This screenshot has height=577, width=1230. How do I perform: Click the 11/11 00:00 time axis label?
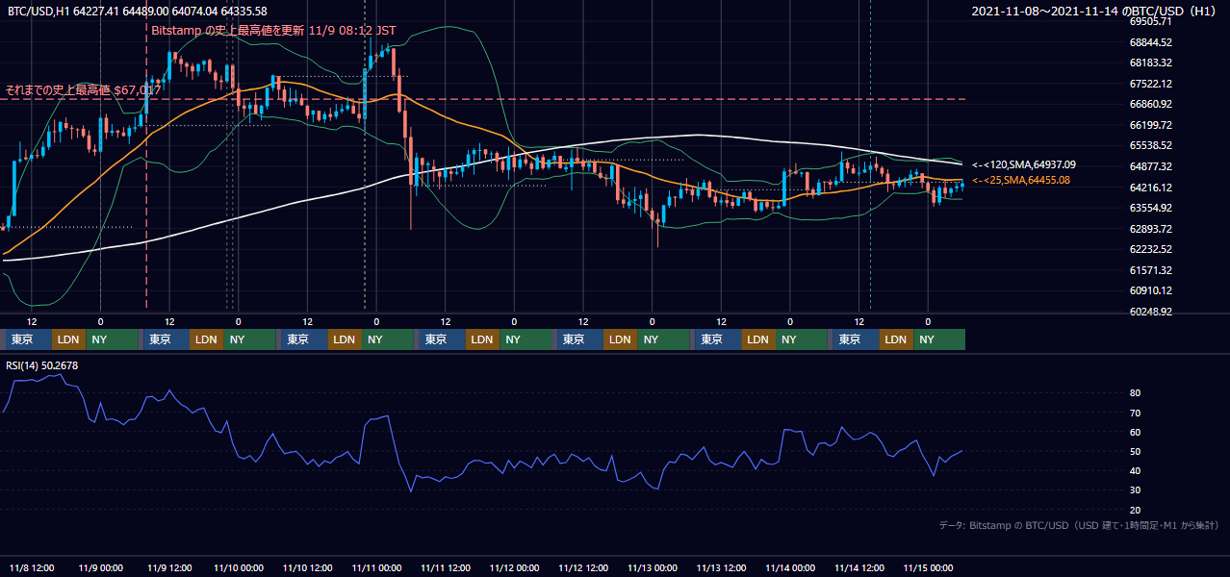pyautogui.click(x=376, y=567)
